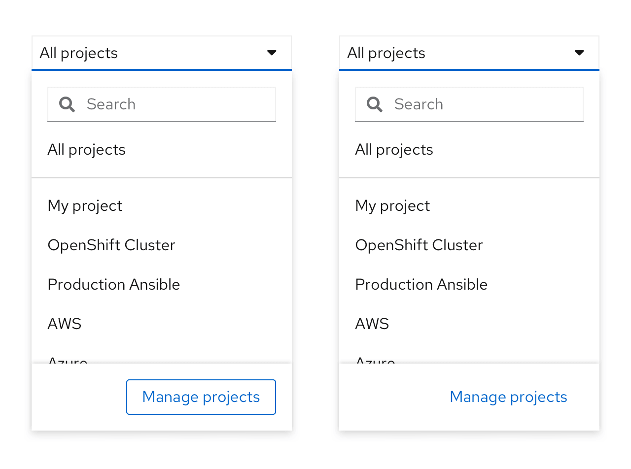Click the magnifier icon in left search box
Viewport: 631px width, 469px height.
coord(67,104)
